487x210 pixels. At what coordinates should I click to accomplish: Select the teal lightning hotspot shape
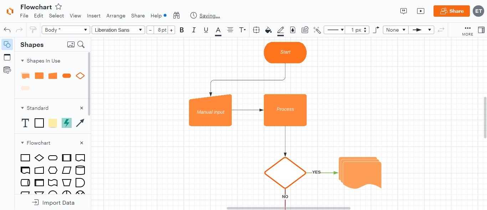[x=67, y=123]
